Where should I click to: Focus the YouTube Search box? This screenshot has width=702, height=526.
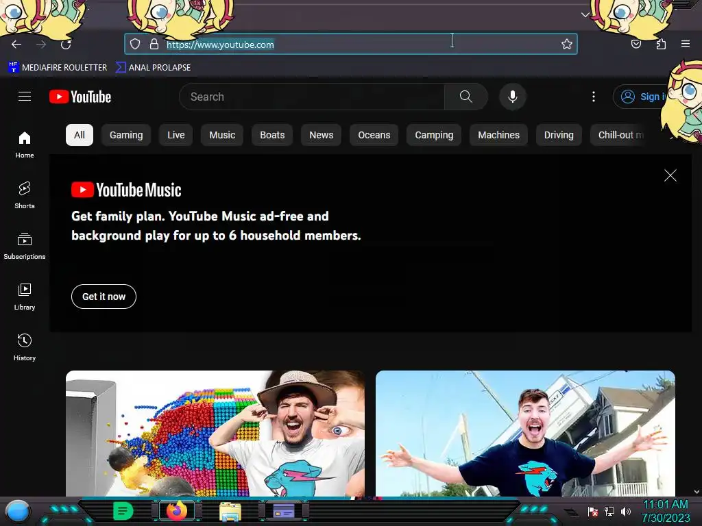click(x=312, y=97)
